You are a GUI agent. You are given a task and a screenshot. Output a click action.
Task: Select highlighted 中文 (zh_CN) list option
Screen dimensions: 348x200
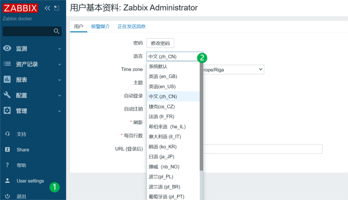[173, 96]
